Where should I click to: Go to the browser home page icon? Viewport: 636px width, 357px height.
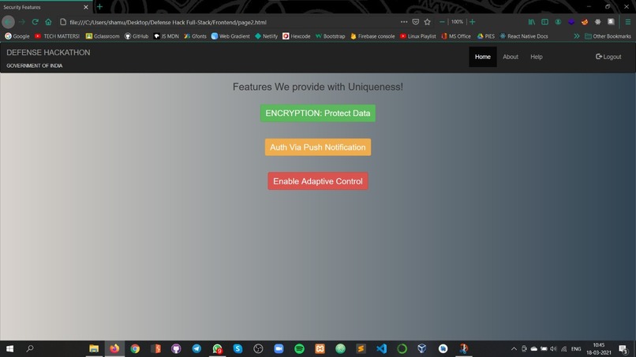tap(48, 22)
